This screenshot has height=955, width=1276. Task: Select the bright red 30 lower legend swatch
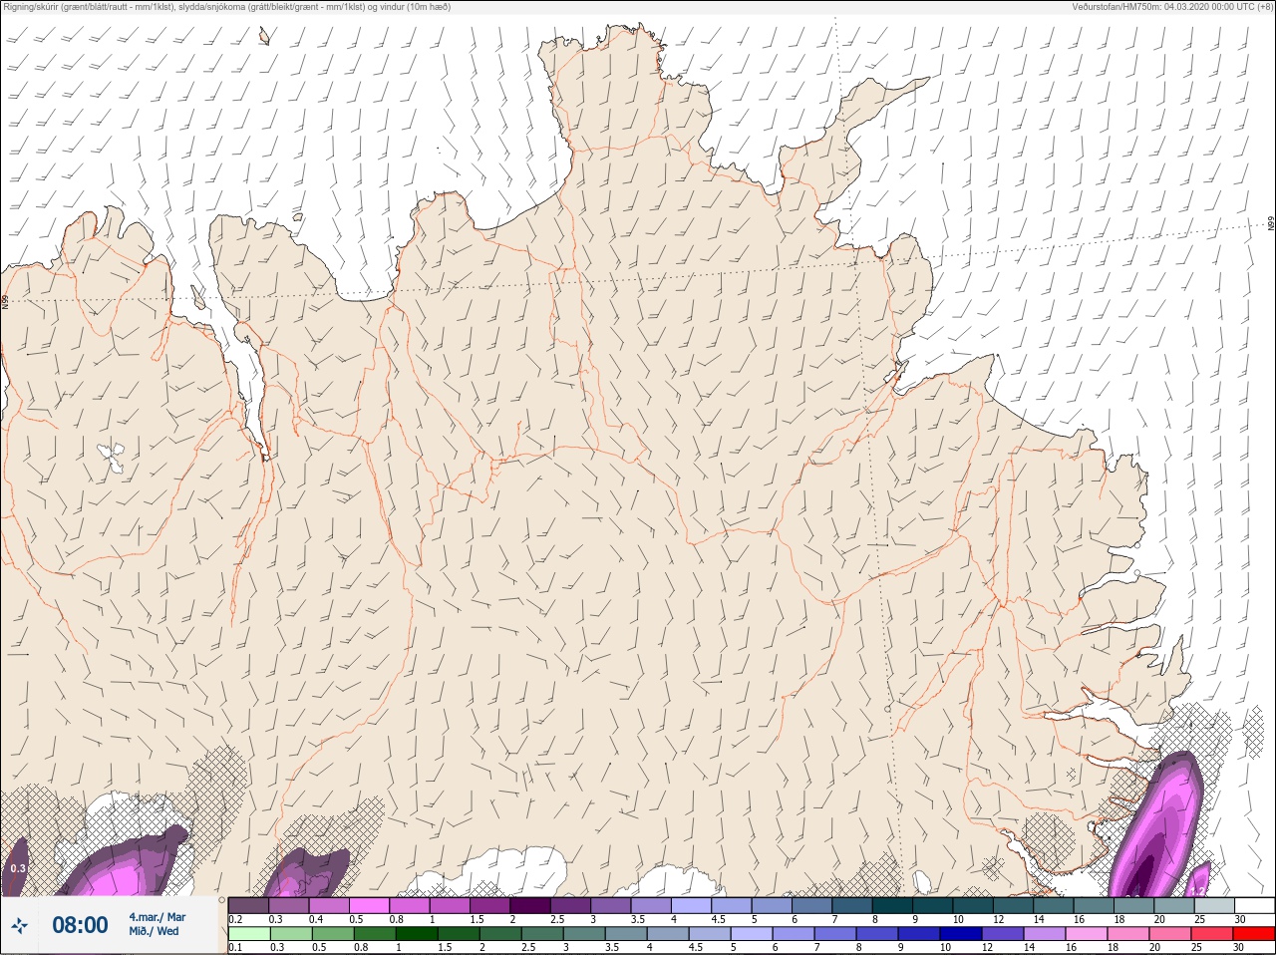click(x=1253, y=934)
